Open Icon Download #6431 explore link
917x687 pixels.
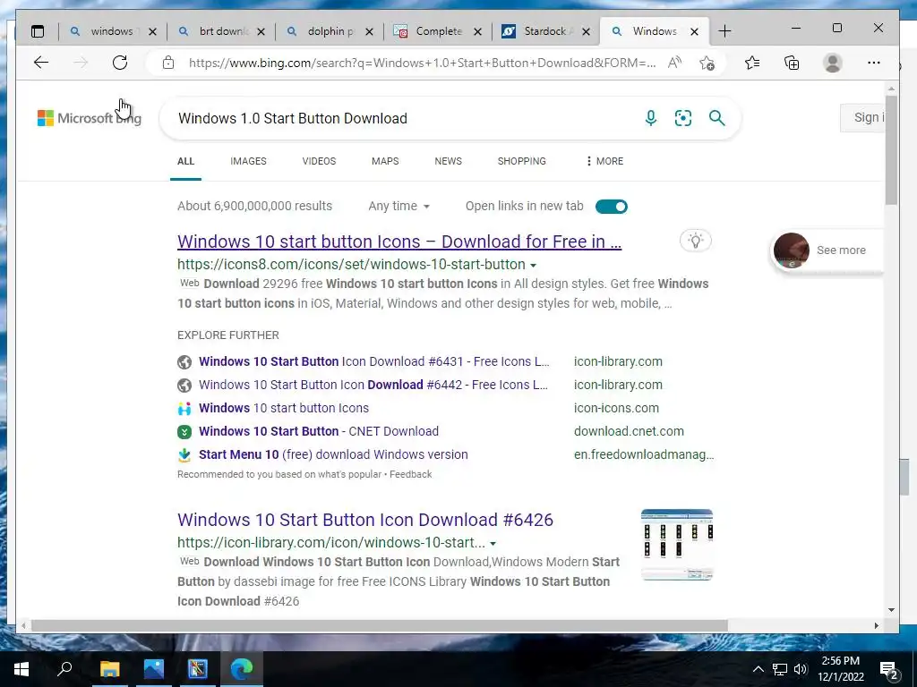[x=373, y=361]
